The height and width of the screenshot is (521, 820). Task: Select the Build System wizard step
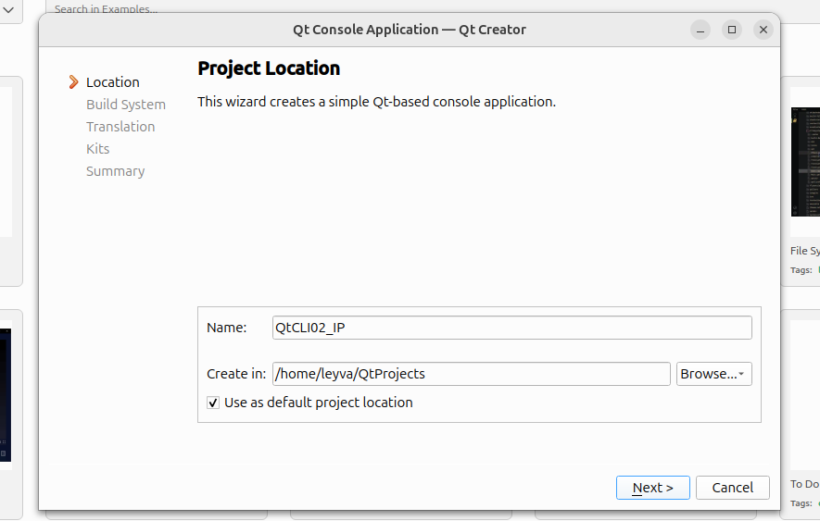[x=125, y=105]
